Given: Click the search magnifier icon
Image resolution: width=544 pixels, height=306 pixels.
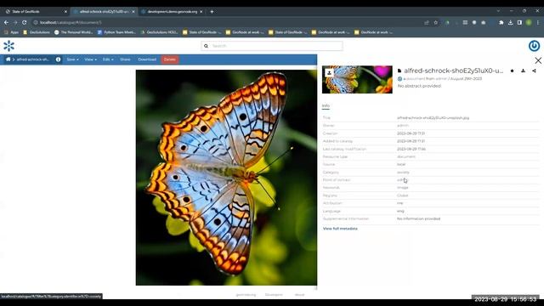Looking at the screenshot, I should point(206,46).
